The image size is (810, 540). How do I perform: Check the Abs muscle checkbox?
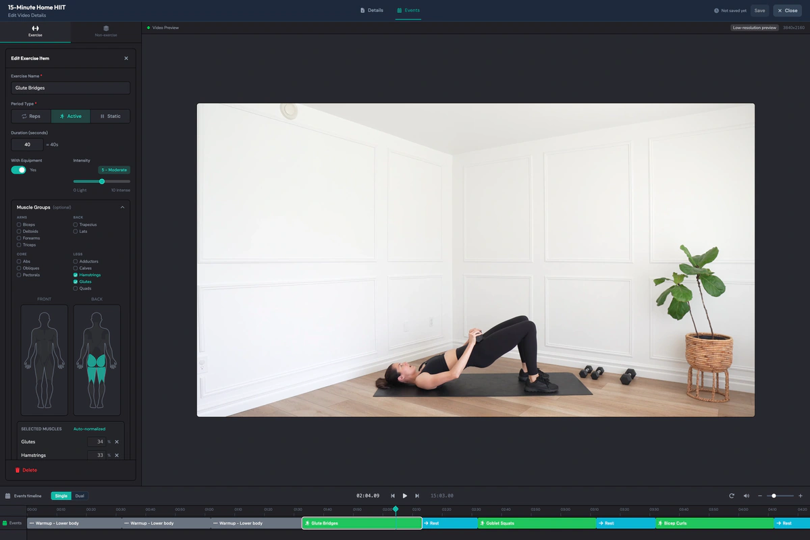pyautogui.click(x=19, y=261)
